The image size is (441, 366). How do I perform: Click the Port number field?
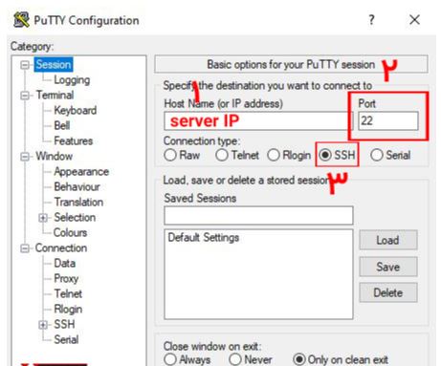(x=388, y=120)
